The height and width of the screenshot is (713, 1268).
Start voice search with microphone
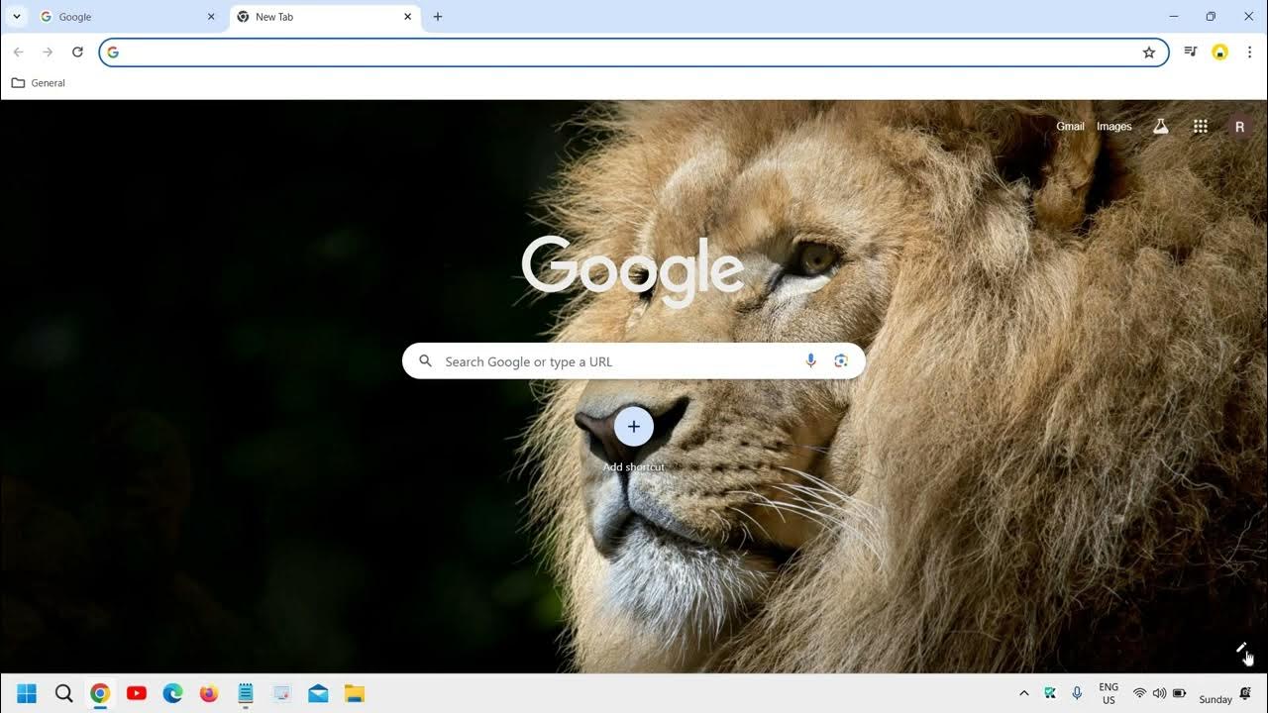click(x=810, y=361)
